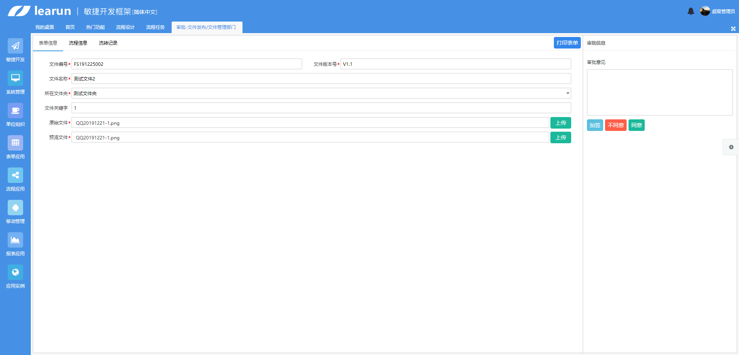Open the 报表应用 chart icon
This screenshot has height=355, width=739.
[x=15, y=240]
